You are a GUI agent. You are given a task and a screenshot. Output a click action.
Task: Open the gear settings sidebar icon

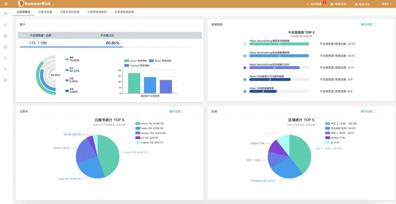pos(5,80)
